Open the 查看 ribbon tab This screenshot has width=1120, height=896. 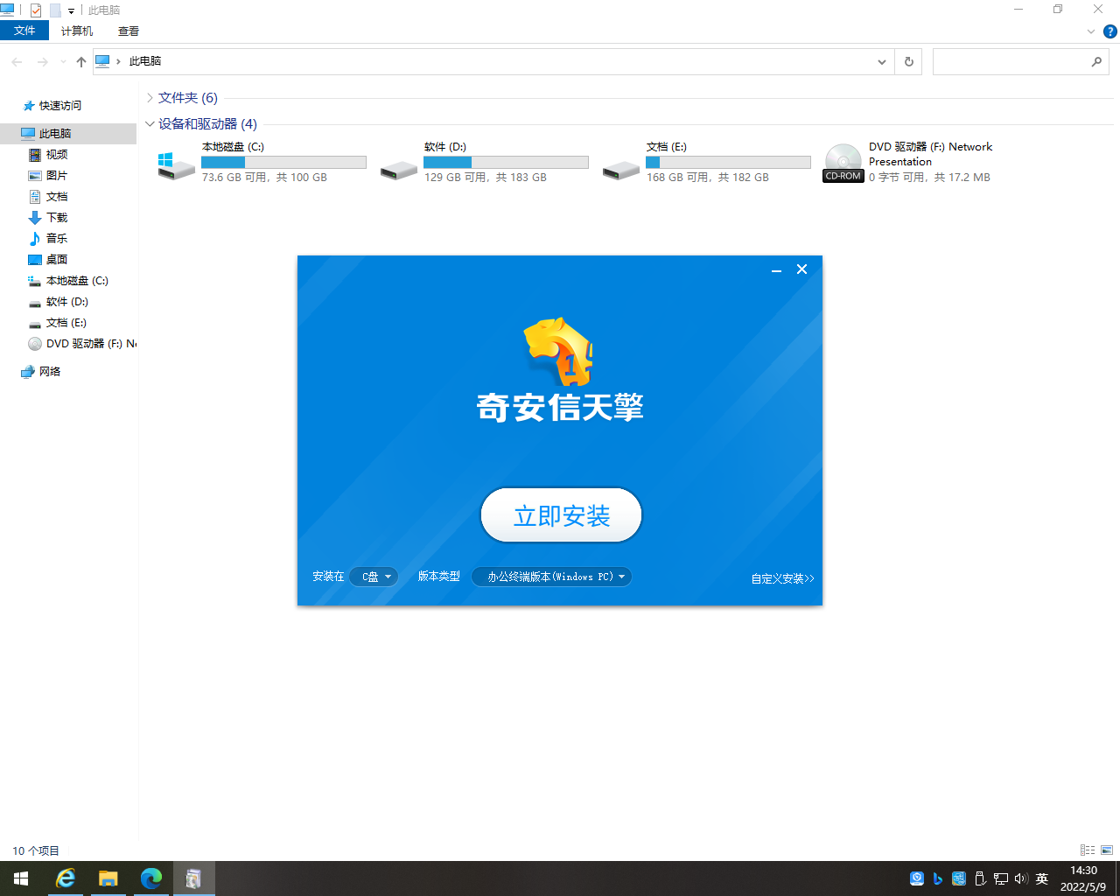pyautogui.click(x=129, y=31)
